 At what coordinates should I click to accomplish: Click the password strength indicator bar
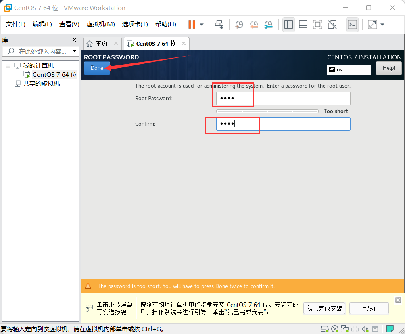point(267,111)
